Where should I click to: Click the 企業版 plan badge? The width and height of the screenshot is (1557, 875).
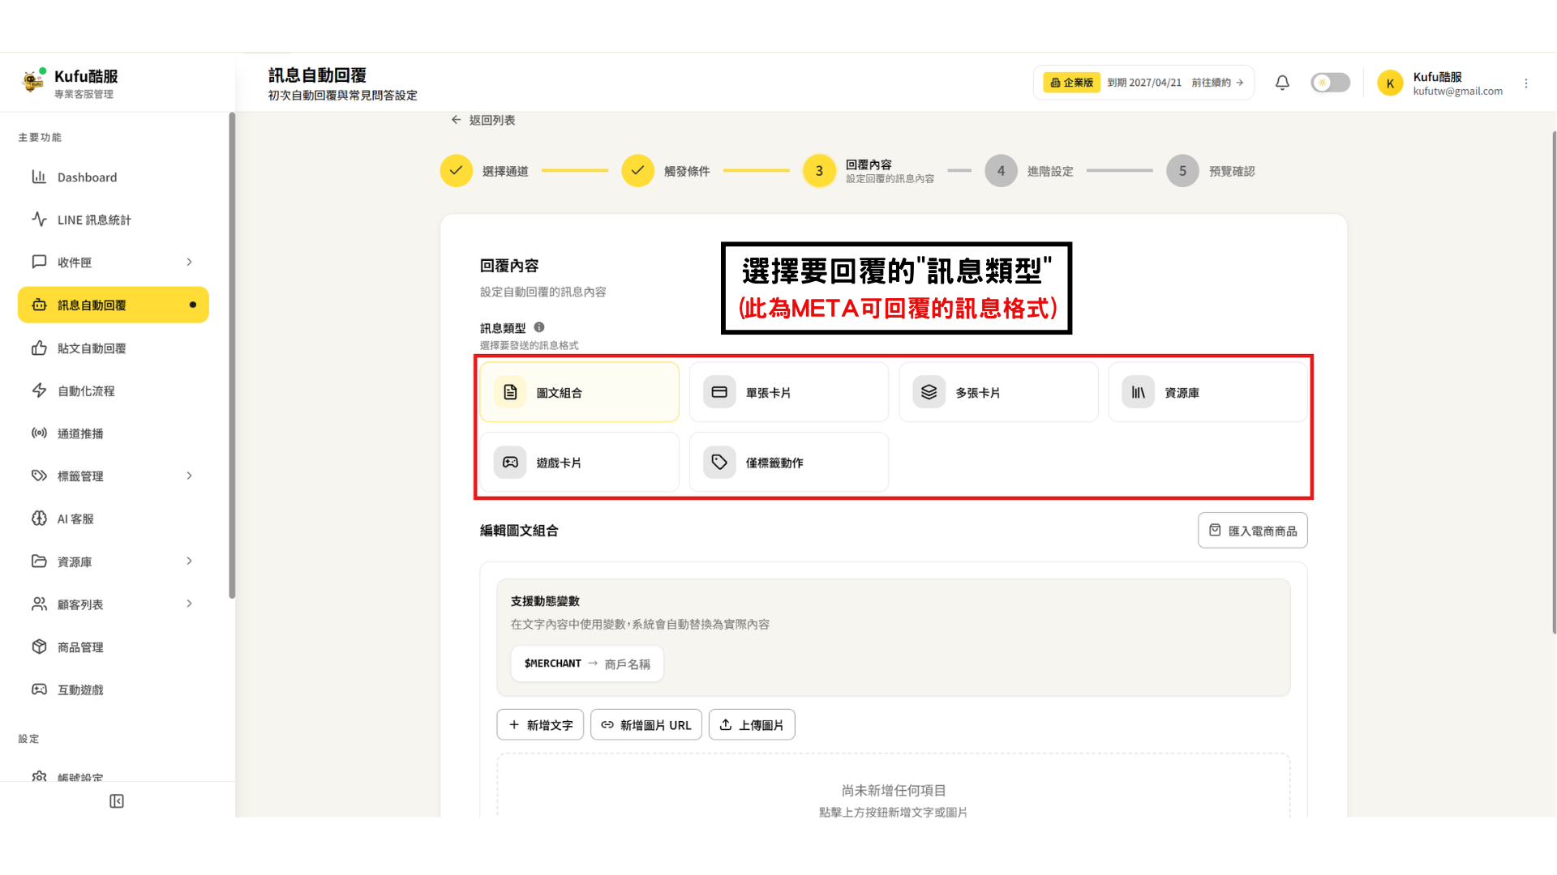click(x=1071, y=83)
